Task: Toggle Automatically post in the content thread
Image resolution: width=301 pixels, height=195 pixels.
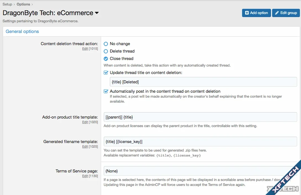Action: point(106,91)
